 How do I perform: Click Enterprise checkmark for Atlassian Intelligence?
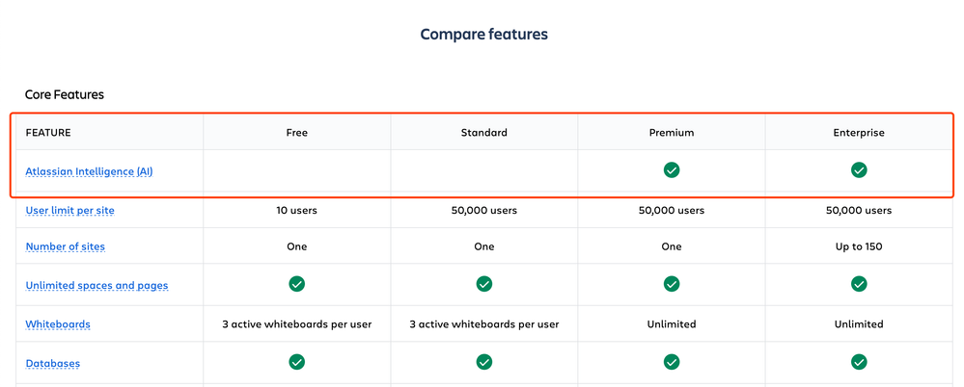coord(859,170)
